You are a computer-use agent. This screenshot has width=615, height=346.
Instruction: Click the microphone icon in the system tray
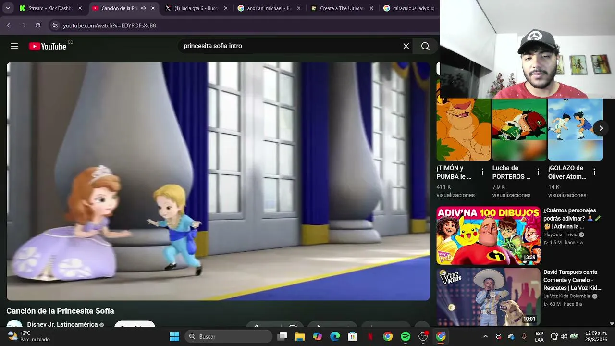click(x=524, y=336)
